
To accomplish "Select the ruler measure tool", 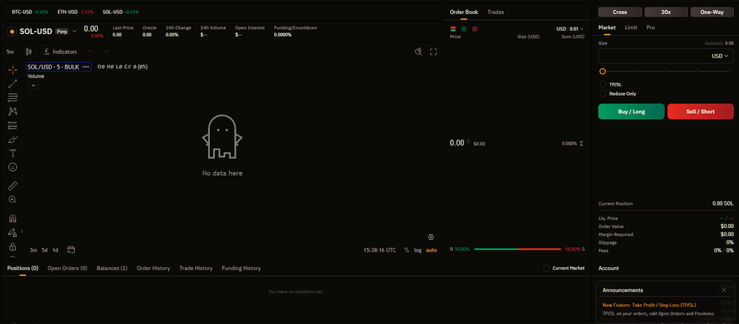I will pyautogui.click(x=13, y=185).
